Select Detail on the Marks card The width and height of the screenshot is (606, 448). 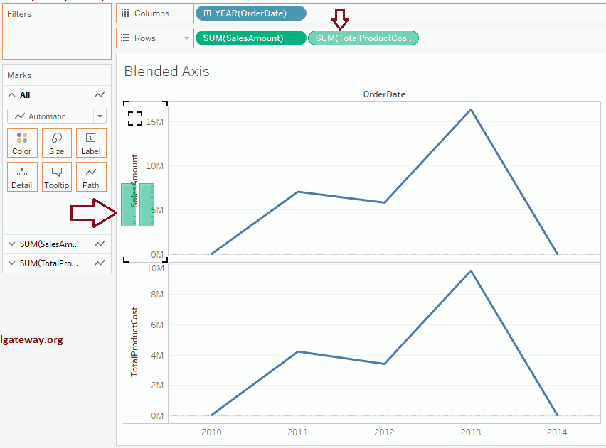(22, 176)
